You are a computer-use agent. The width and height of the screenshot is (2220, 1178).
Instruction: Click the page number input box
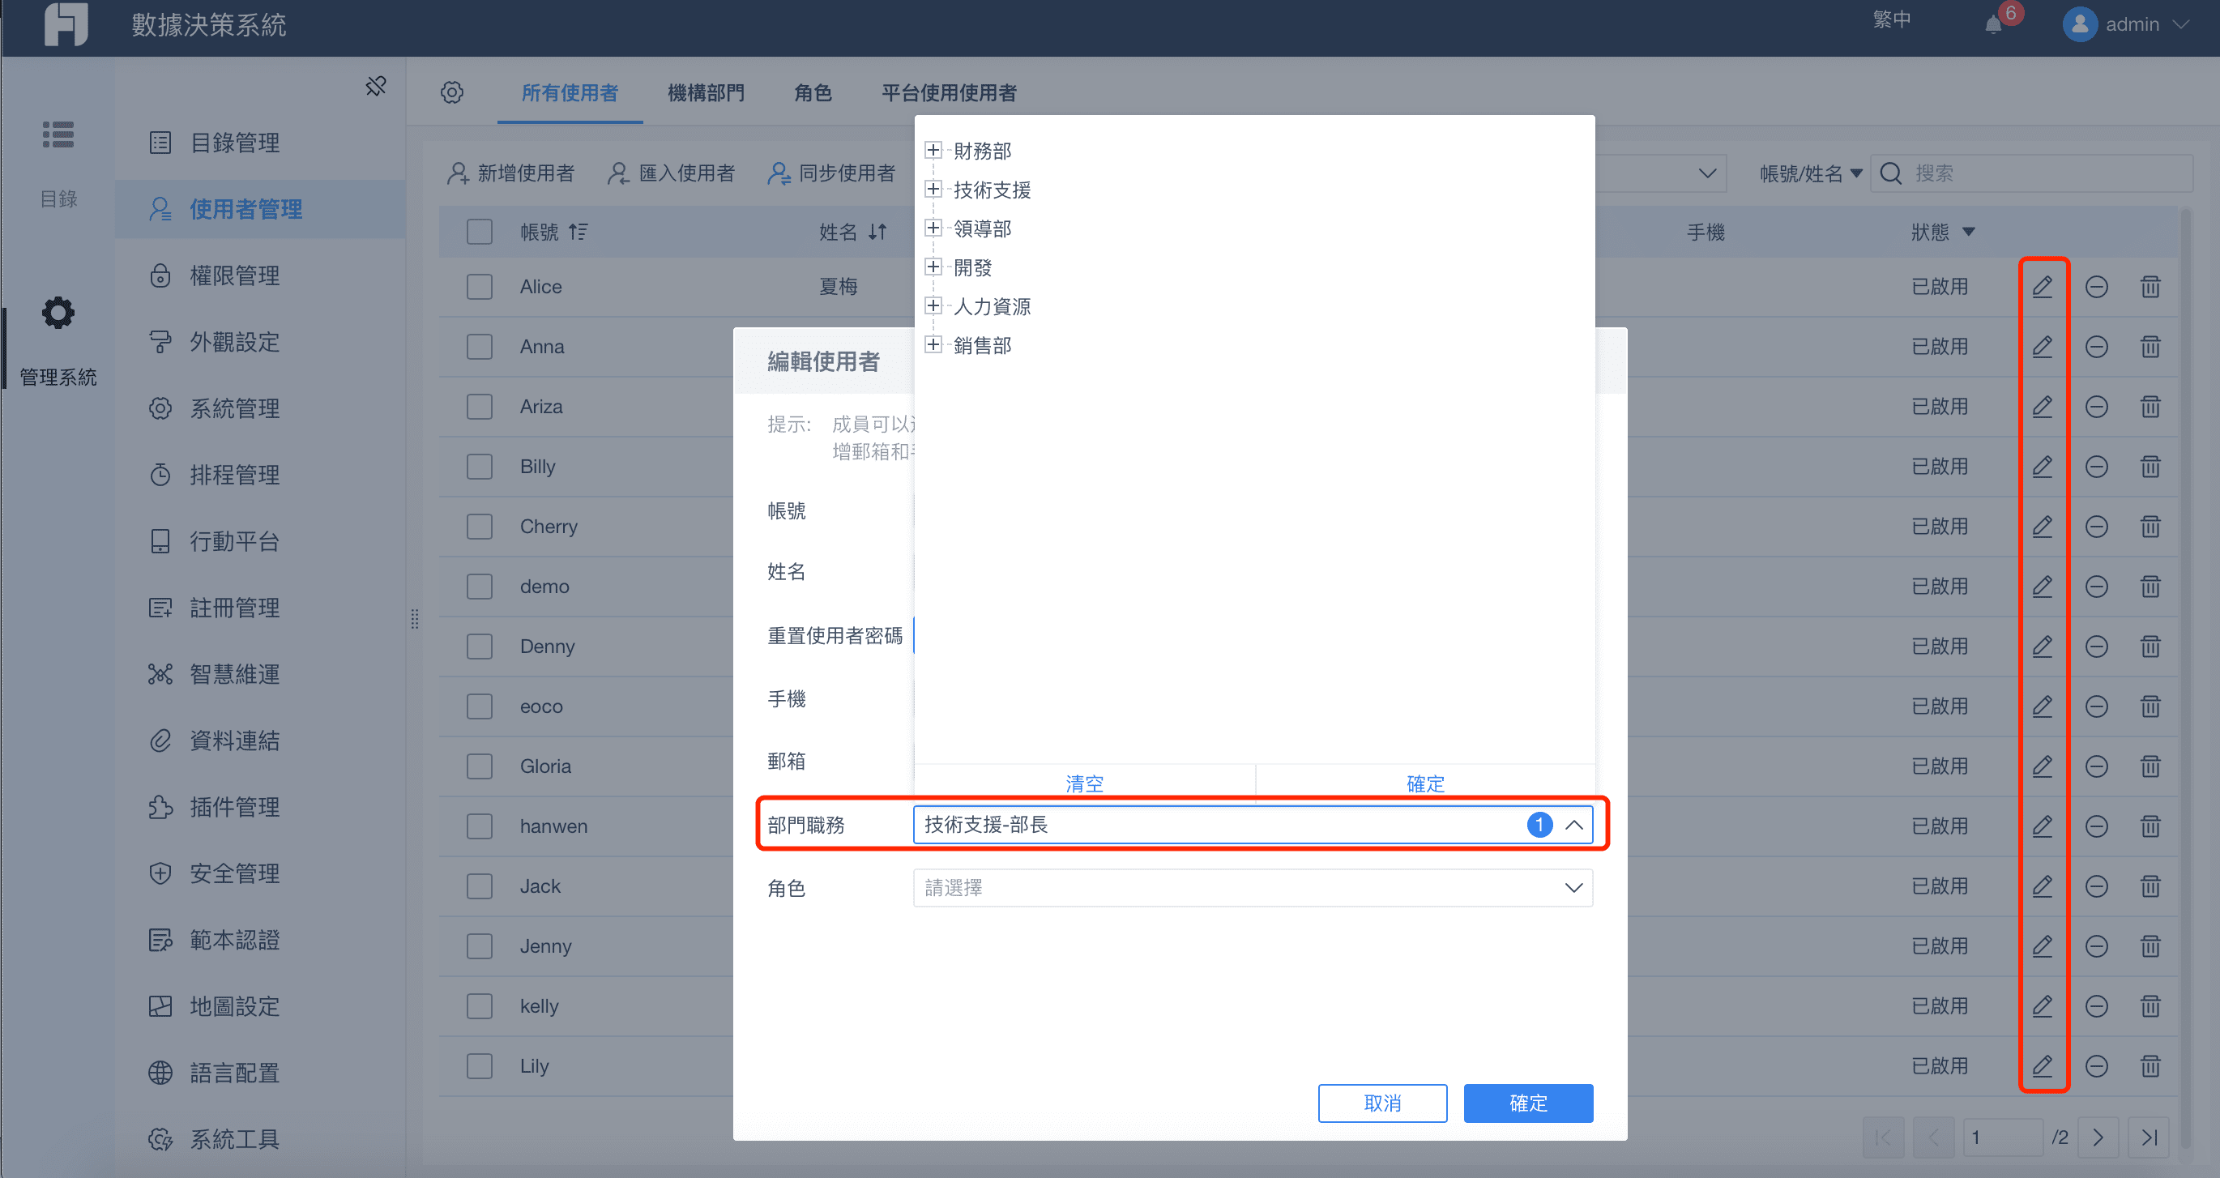2003,1137
